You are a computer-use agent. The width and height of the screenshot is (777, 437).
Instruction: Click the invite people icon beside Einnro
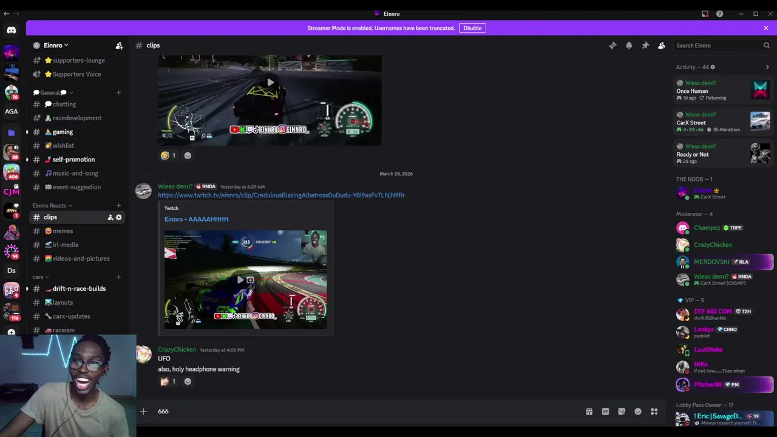pos(119,46)
